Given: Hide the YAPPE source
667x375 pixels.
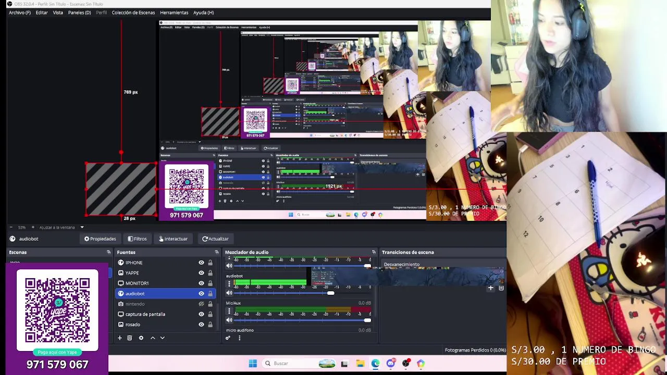Looking at the screenshot, I should pyautogui.click(x=201, y=273).
